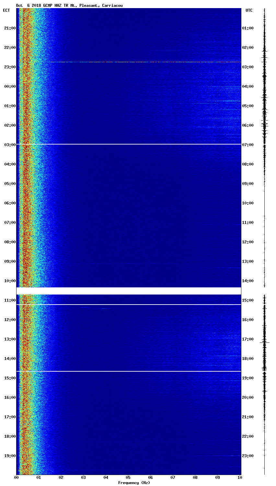276x486 pixels.
Task: Pick the 20:00 label on the UTC axis
Action: (x=248, y=398)
